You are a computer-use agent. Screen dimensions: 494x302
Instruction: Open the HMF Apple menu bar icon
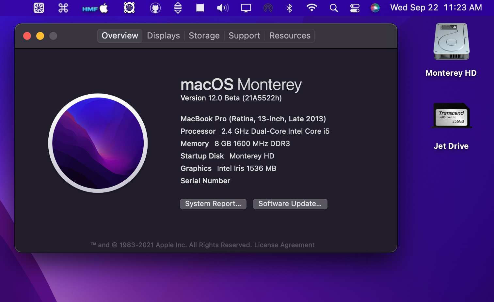click(95, 8)
